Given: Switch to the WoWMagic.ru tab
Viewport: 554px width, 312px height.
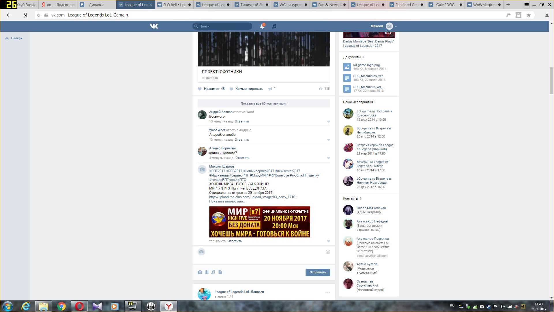Looking at the screenshot, I should [x=484, y=5].
